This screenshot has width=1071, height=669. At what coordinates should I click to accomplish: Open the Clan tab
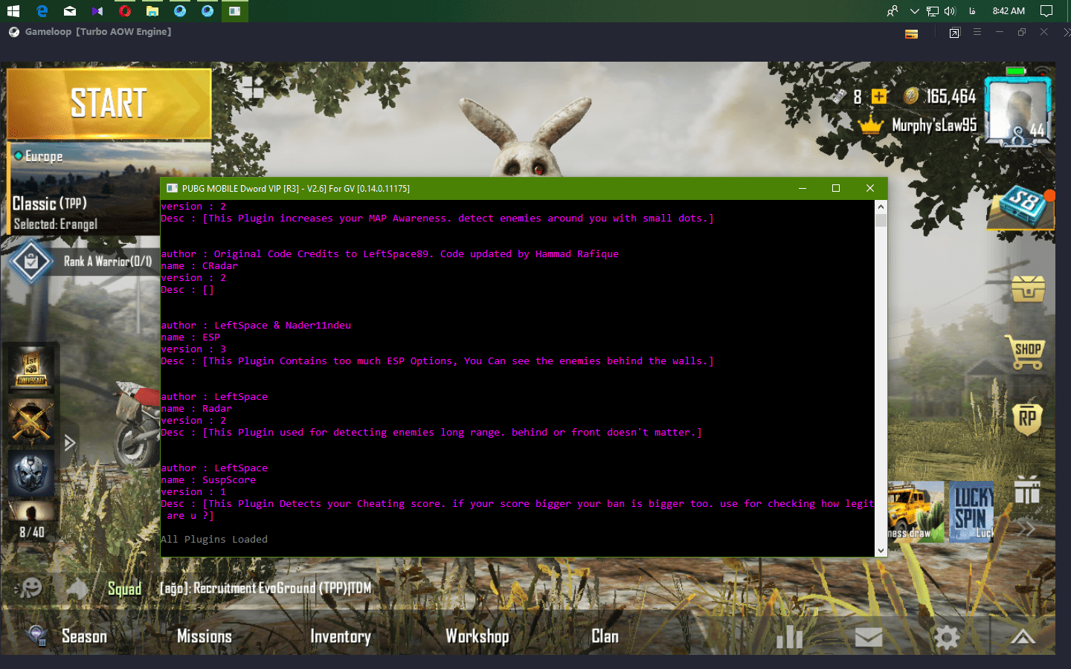point(605,636)
